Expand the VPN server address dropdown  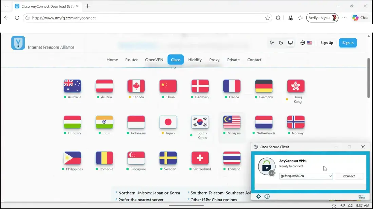(x=330, y=176)
